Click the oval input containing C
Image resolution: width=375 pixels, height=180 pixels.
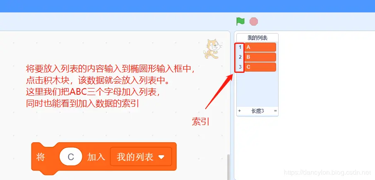[x=71, y=157]
